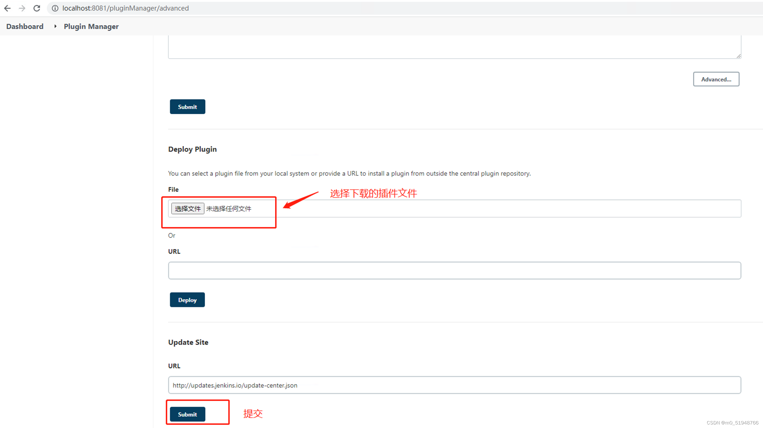The width and height of the screenshot is (763, 428).
Task: Open the Advanced... options button
Action: pyautogui.click(x=716, y=79)
